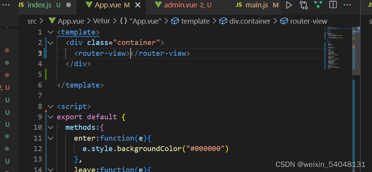
Task: Split the editor to the right
Action: (x=333, y=5)
